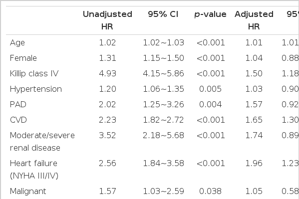Select the Heart failure (NYHA III/IV) label

point(34,170)
